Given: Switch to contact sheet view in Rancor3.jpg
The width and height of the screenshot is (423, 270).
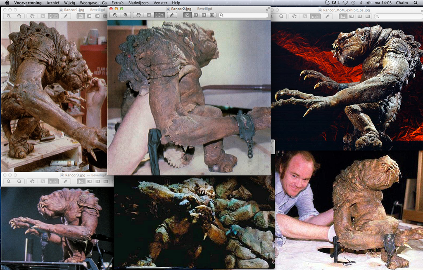Looking at the screenshot, I should pos(106,181).
